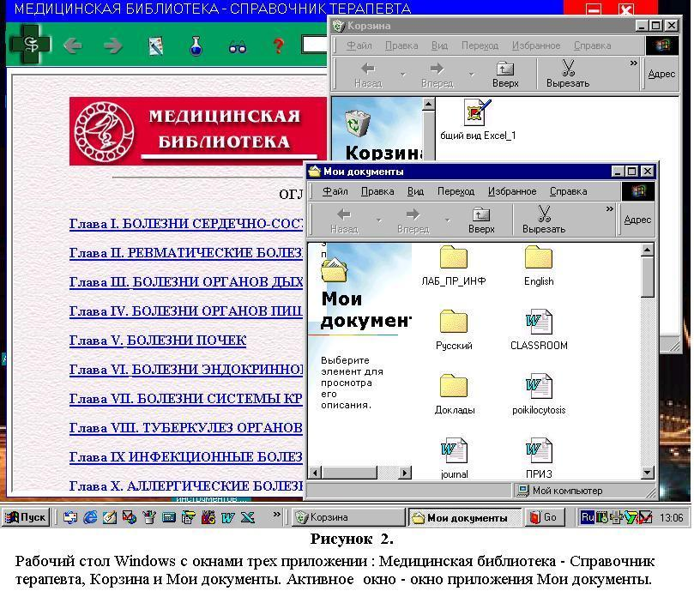This screenshot has height=591, width=694.
Task: Click Назад button in Корзина toolbar
Action: (x=368, y=75)
